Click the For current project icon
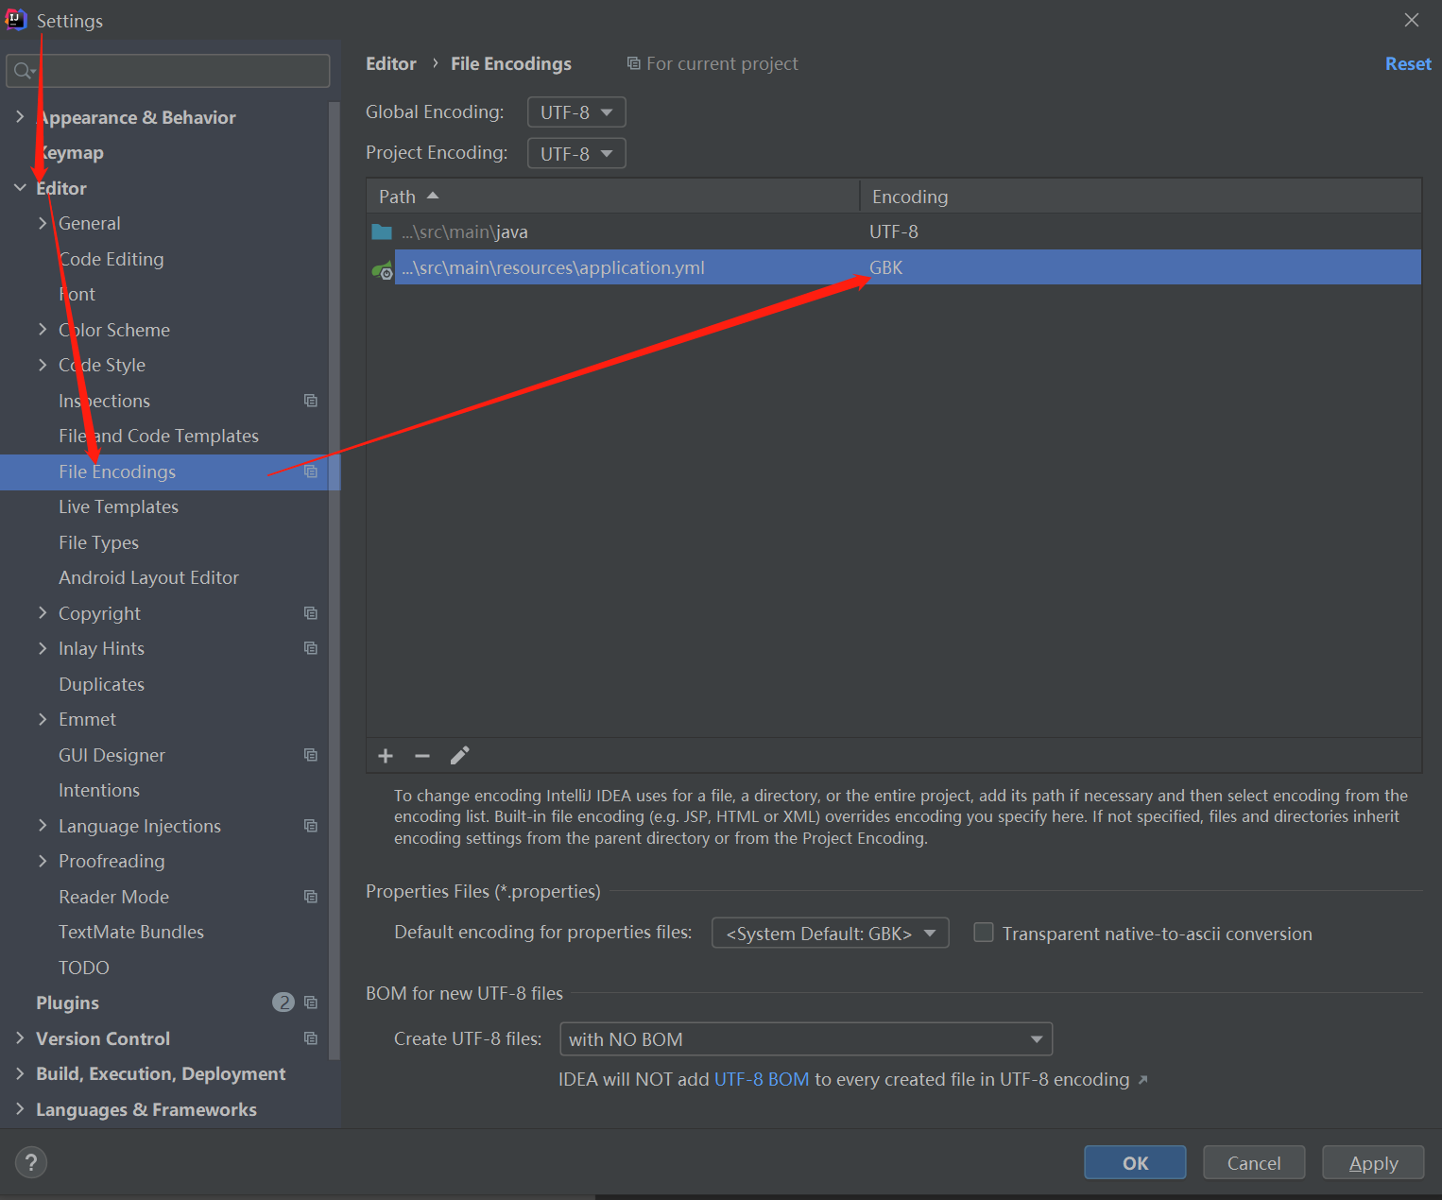 click(x=633, y=63)
